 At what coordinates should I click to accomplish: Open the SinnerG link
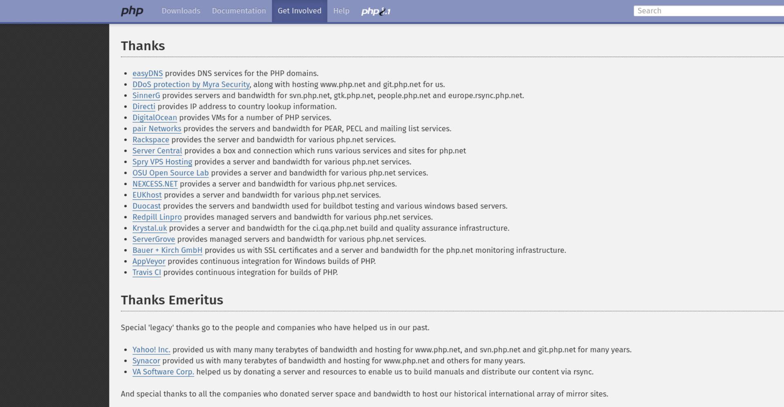(x=146, y=95)
